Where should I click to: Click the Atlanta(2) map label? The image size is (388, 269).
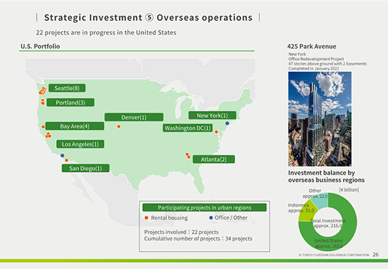[213, 159]
